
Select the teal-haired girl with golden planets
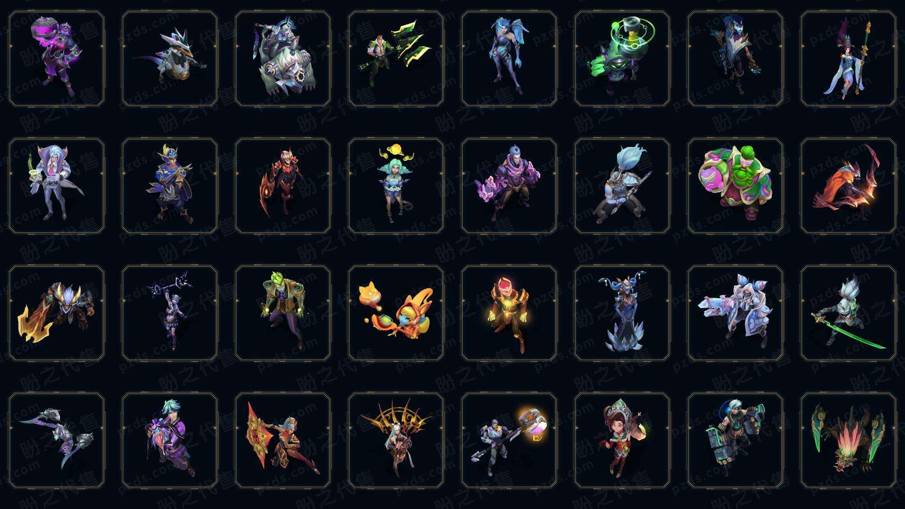396,186
